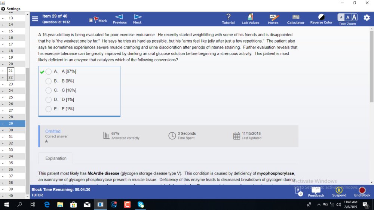Image resolution: width=374 pixels, height=210 pixels.
Task: Open the Tutorial help icon
Action: 228,19
